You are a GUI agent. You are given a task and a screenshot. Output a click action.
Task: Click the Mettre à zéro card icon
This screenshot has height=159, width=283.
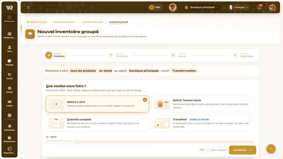coord(56,104)
